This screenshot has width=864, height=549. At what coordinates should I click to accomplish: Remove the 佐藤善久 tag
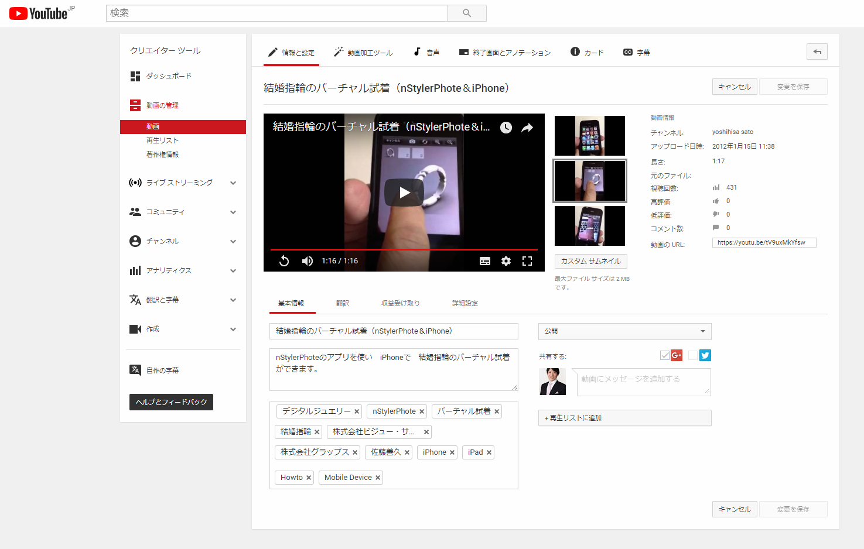[407, 452]
